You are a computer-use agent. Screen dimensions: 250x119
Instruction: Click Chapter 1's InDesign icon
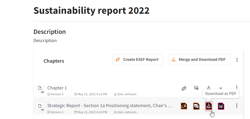pos(221,88)
